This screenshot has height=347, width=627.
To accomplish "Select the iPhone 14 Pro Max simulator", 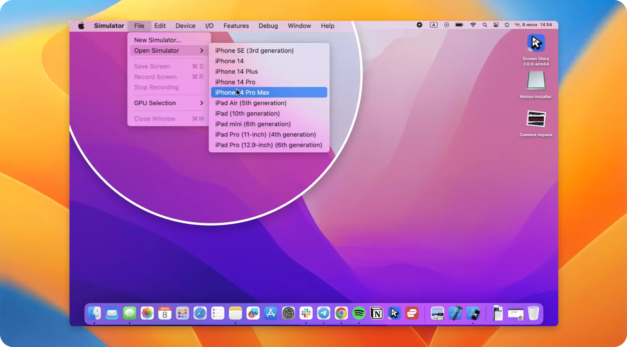I will pos(269,93).
